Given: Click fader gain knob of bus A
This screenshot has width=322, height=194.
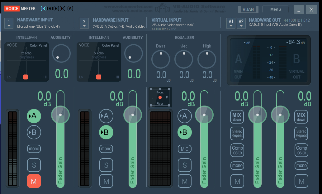Looking at the screenshot, I should (258, 115).
